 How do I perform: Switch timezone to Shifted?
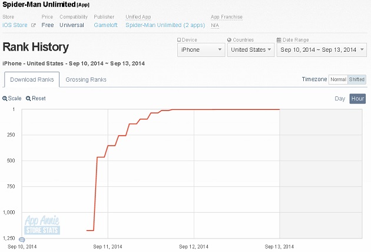356,79
